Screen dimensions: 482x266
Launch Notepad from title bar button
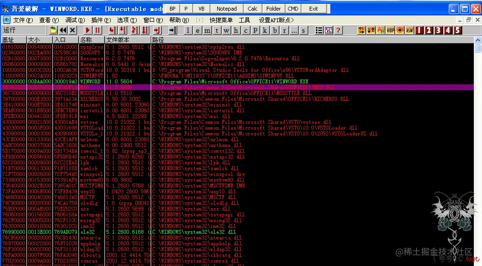point(226,9)
